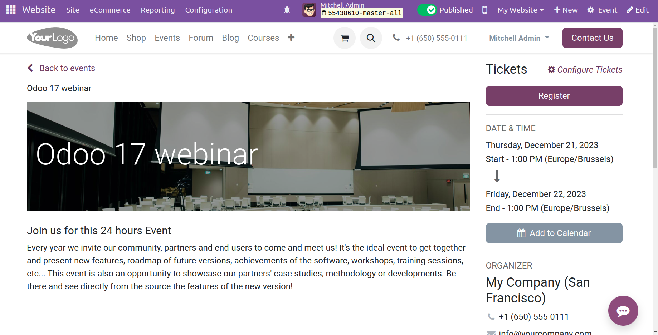The image size is (658, 335).
Task: Open the Reporting menu
Action: click(157, 10)
